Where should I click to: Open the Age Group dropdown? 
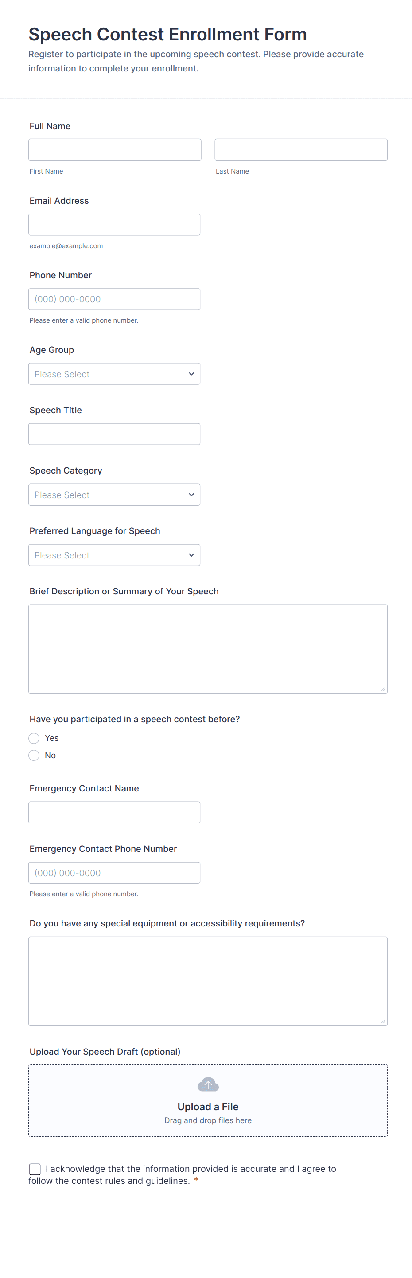coord(114,374)
